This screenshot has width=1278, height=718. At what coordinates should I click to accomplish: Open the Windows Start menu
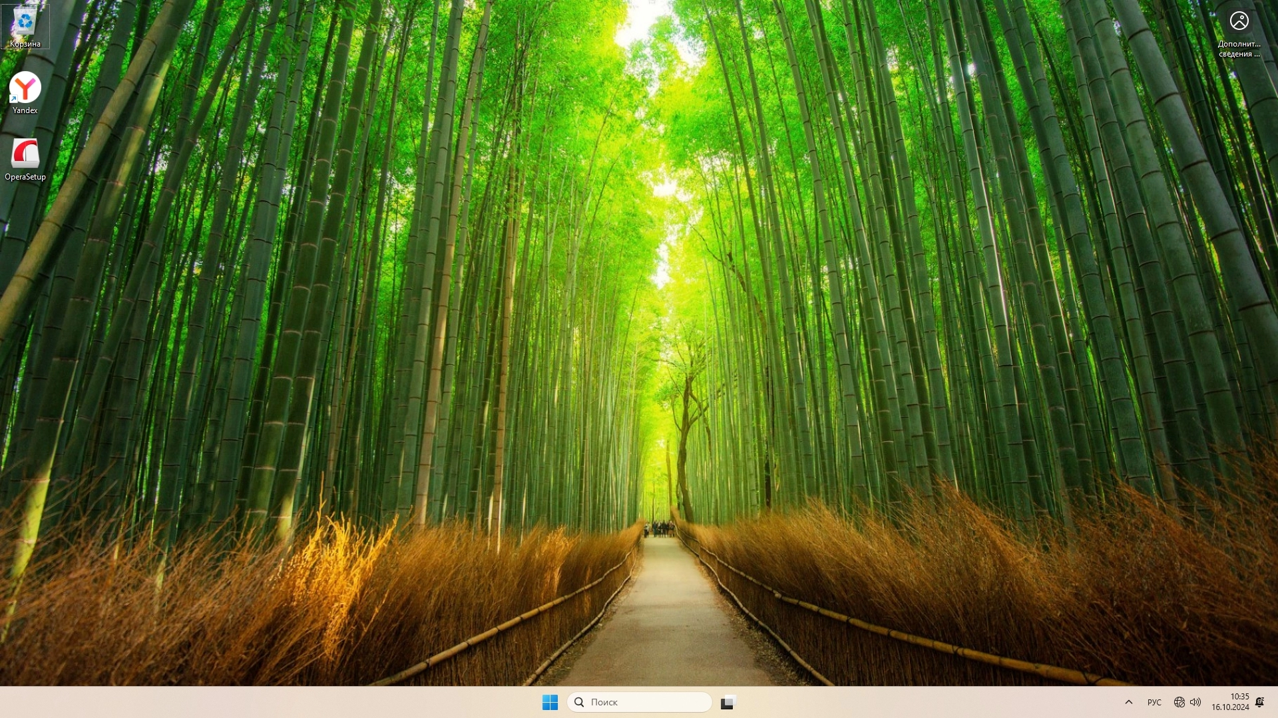(550, 702)
